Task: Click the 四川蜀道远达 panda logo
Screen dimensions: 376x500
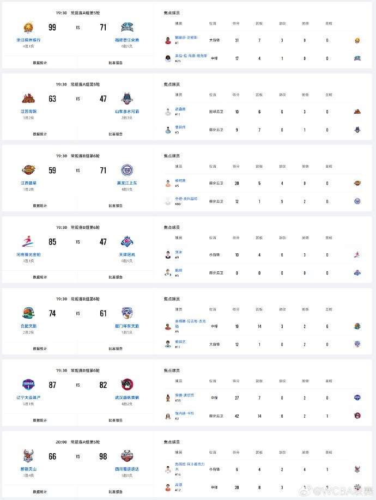Action: pos(127,456)
